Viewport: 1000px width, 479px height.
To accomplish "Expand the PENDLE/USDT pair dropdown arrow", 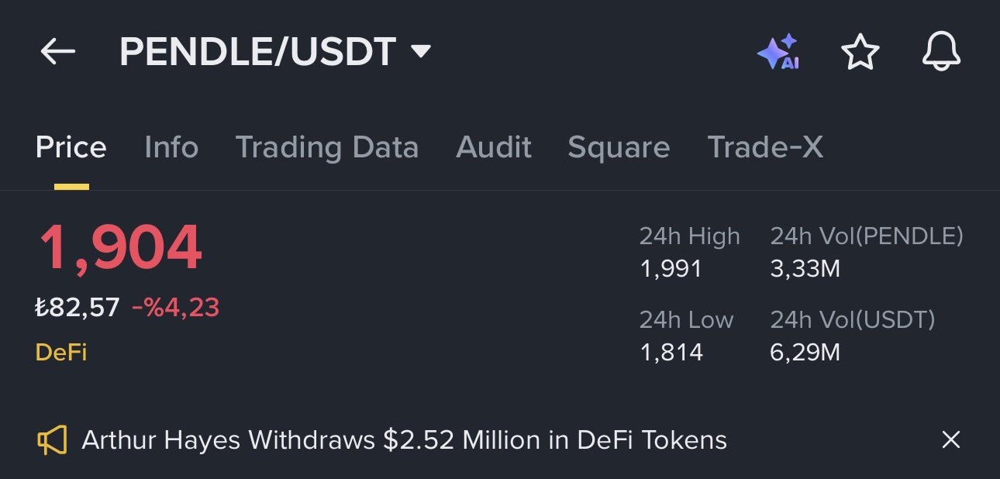I will pos(420,52).
